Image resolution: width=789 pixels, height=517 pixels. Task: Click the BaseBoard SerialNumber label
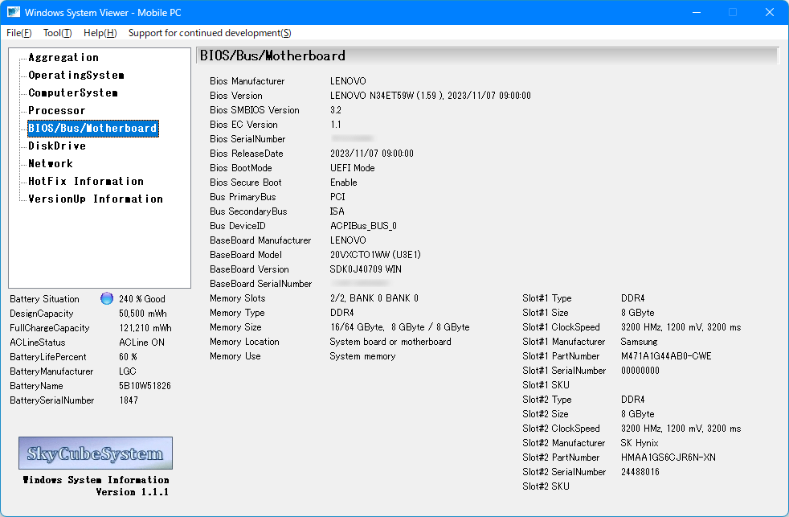tap(260, 284)
